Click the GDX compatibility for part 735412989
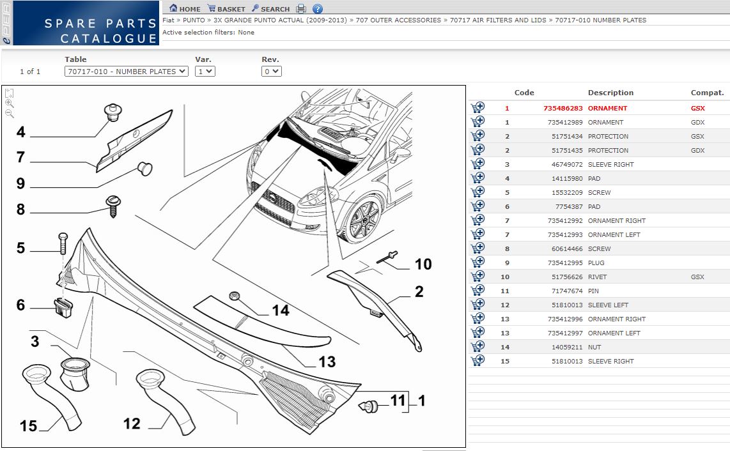 coord(698,122)
